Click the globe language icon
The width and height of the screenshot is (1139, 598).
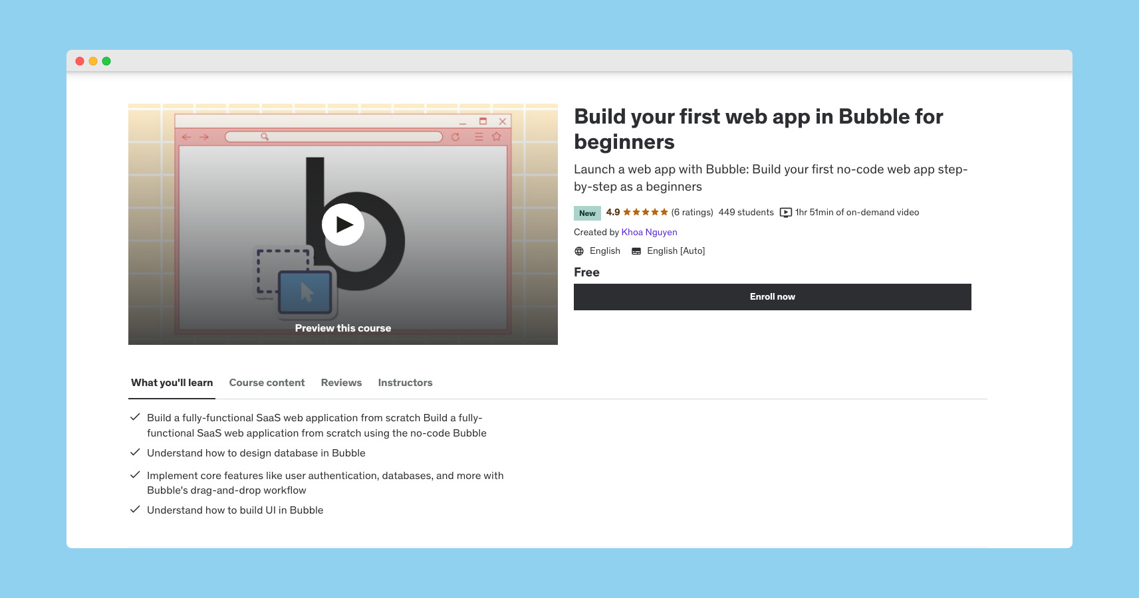point(579,251)
